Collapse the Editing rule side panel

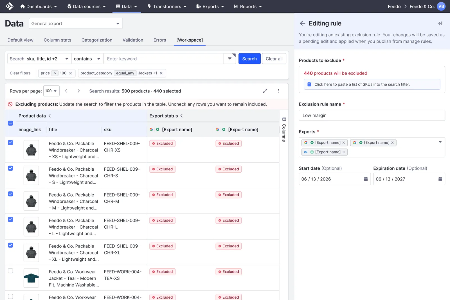click(x=440, y=23)
